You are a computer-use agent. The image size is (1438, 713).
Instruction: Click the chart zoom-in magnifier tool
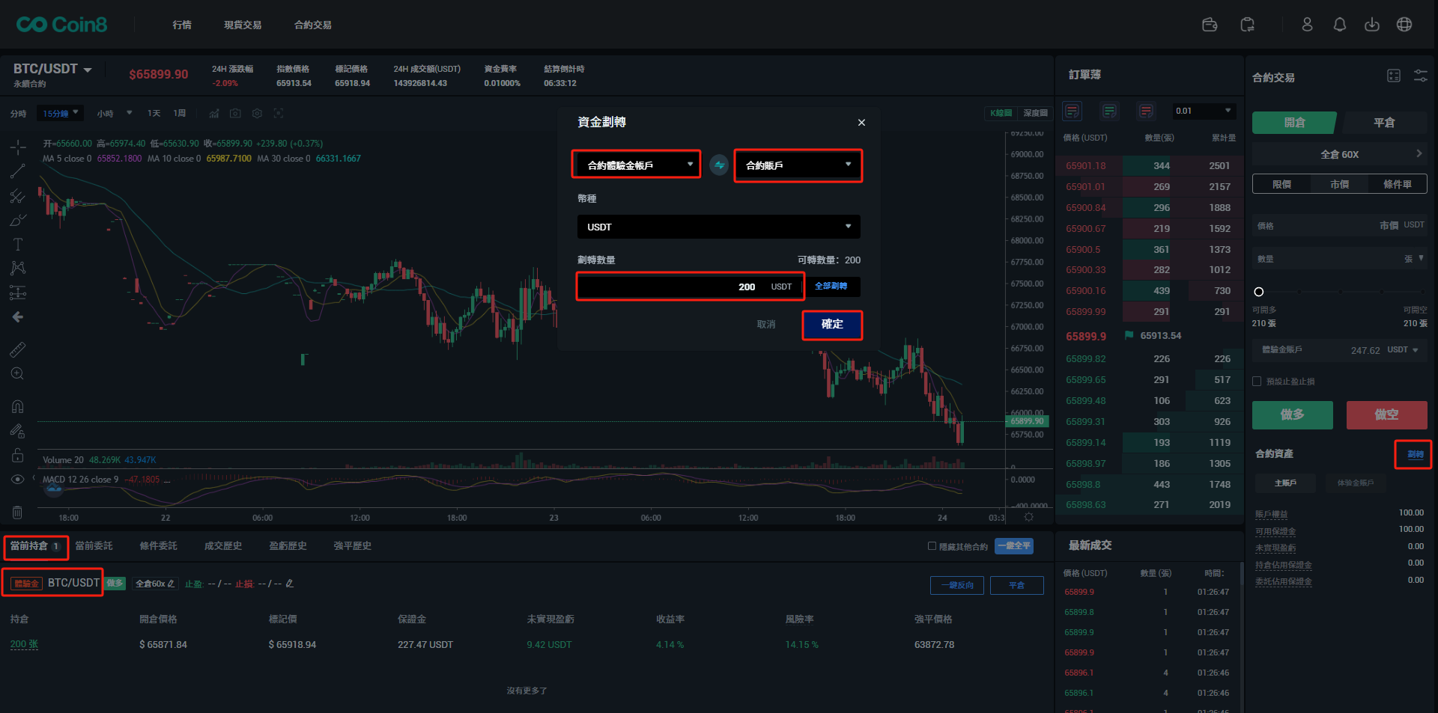pyautogui.click(x=18, y=374)
